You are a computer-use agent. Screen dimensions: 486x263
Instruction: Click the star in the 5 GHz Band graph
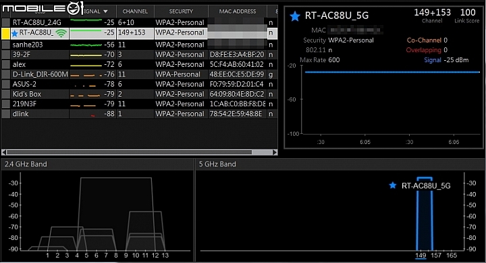[x=392, y=185]
